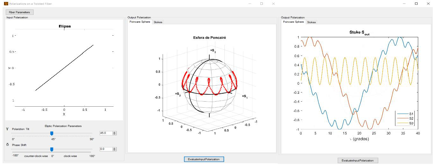Switch to Stokes tab above the sphere plot

(158, 22)
